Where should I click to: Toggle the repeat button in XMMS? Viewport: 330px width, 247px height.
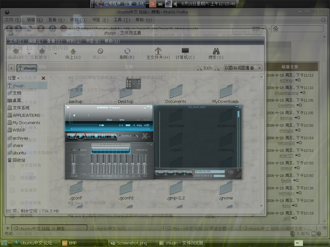click(x=137, y=136)
